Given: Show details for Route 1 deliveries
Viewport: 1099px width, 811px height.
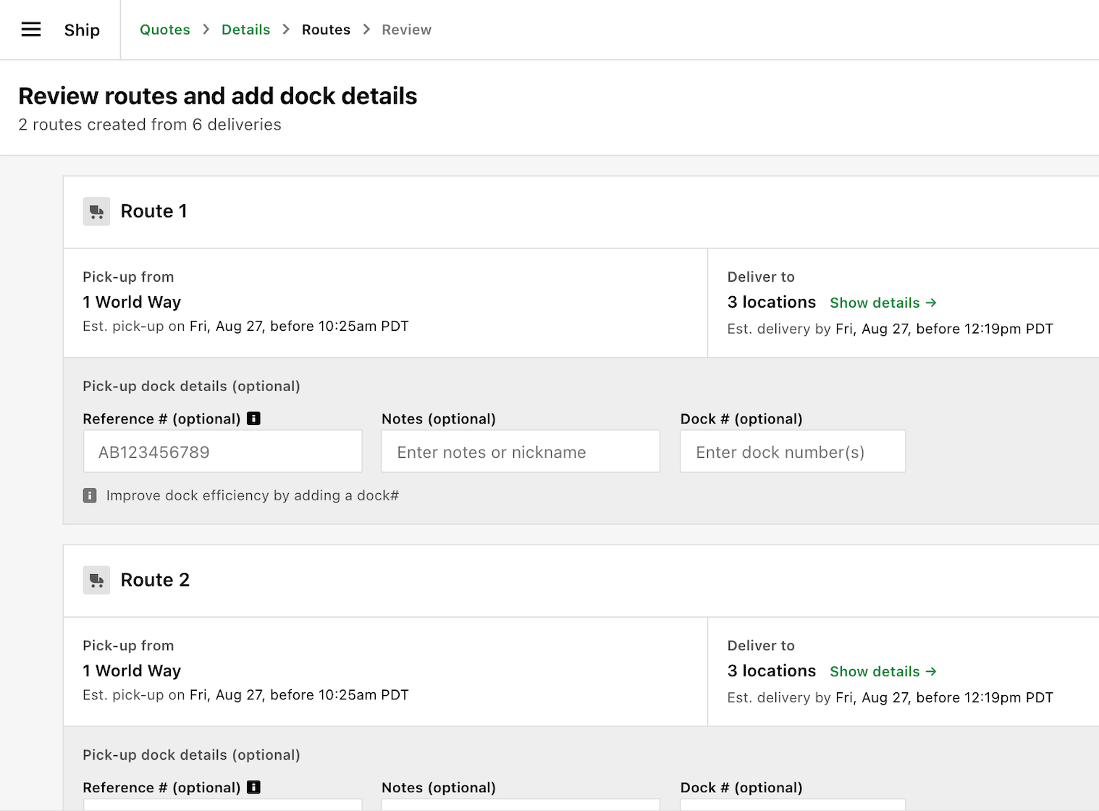Looking at the screenshot, I should point(883,303).
